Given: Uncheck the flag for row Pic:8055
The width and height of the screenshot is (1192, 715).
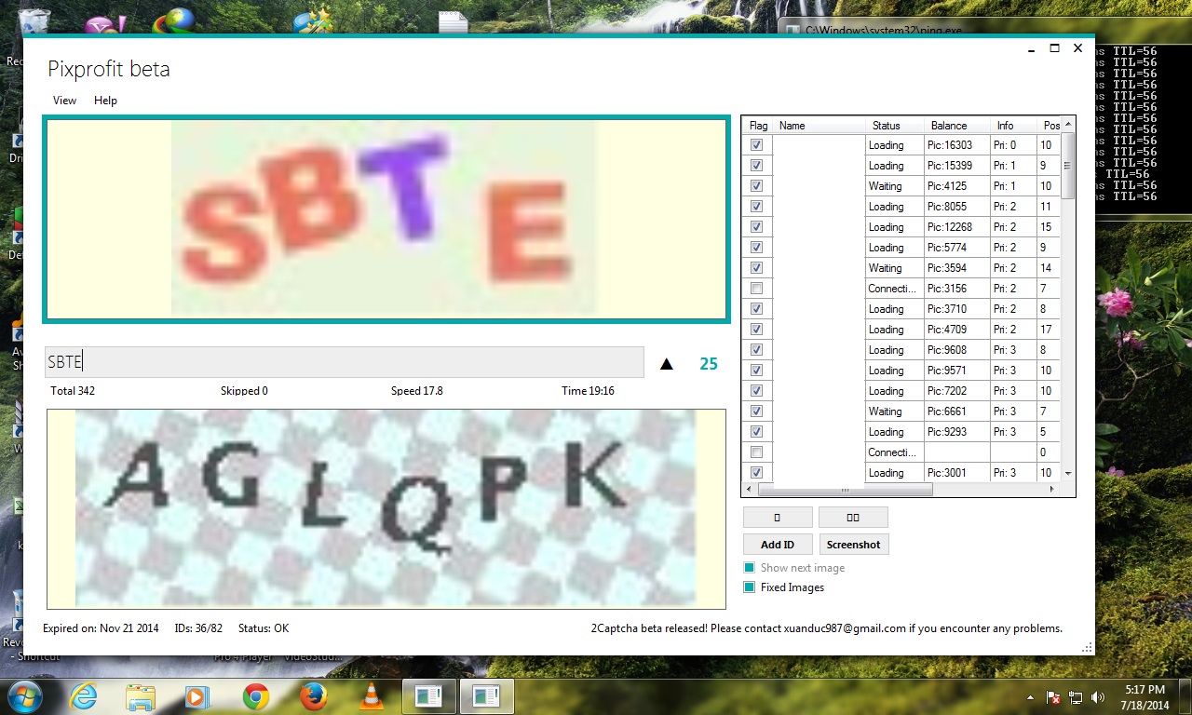Looking at the screenshot, I should [756, 207].
